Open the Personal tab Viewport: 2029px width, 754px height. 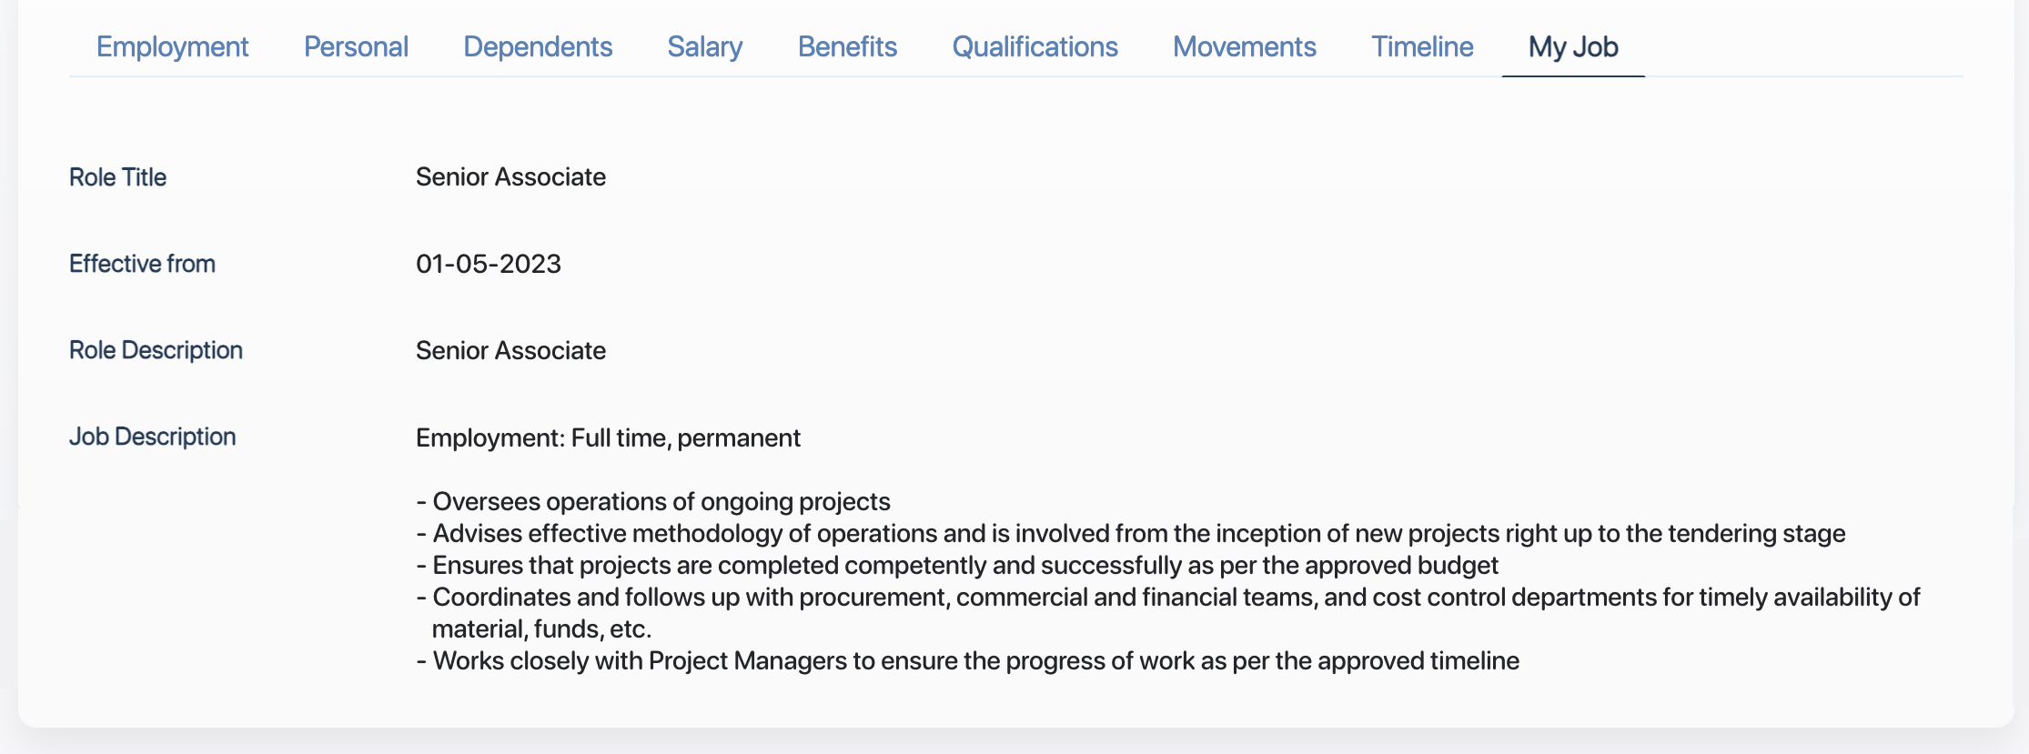357,46
